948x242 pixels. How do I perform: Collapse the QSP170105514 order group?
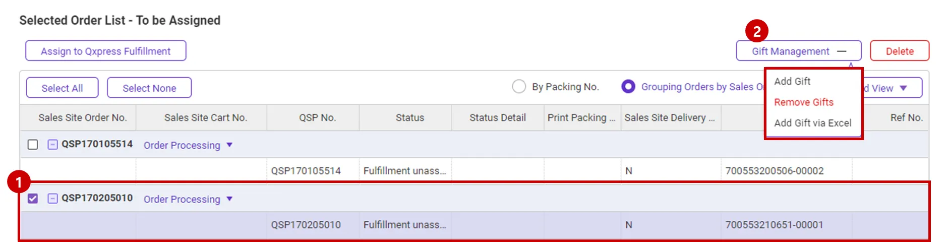pos(52,145)
